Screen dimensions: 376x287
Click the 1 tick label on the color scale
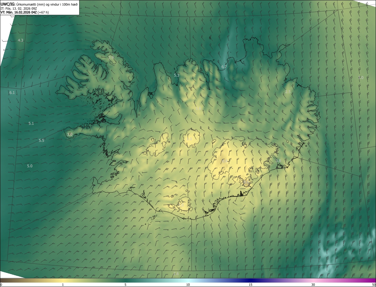coord(63,285)
